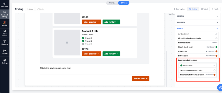Click Secondary button hover color swatch
This screenshot has height=93, width=222.
[214, 75]
